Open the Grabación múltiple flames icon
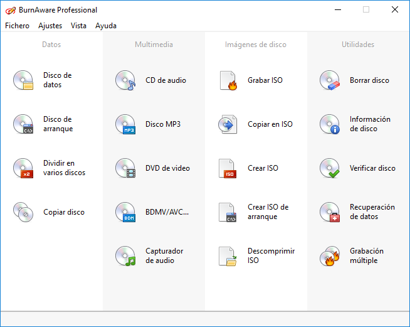Image resolution: width=410 pixels, height=327 pixels. coord(330,256)
